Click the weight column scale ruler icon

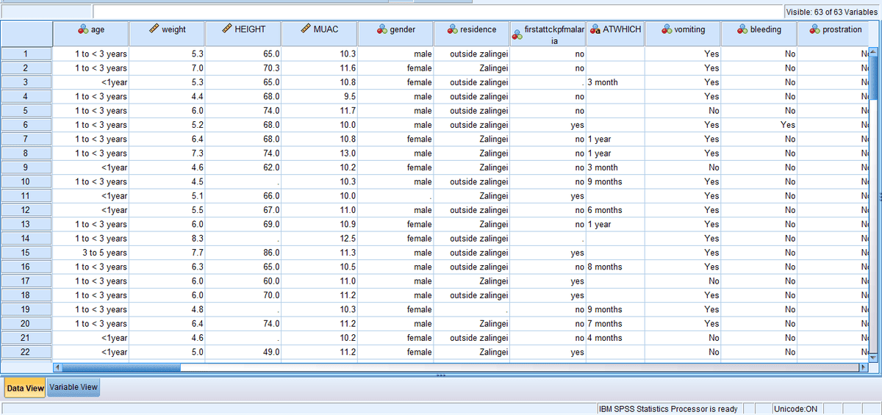coord(154,29)
